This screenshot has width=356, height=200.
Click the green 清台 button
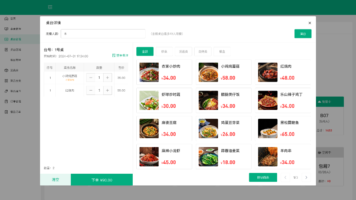pyautogui.click(x=303, y=34)
